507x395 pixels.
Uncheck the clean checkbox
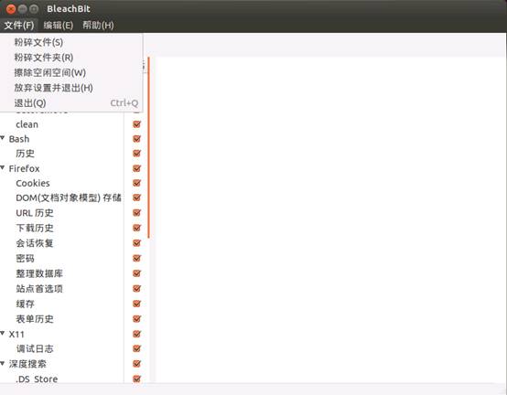coord(136,124)
